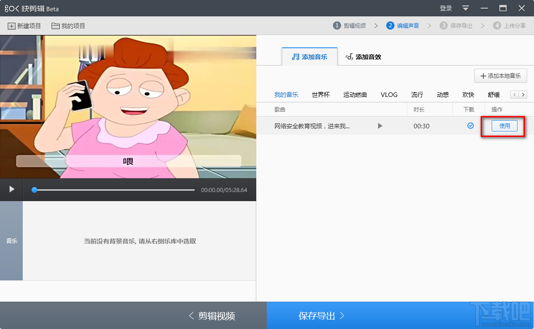Click the left chevron beside music categories
The width and height of the screenshot is (534, 329).
click(x=514, y=94)
